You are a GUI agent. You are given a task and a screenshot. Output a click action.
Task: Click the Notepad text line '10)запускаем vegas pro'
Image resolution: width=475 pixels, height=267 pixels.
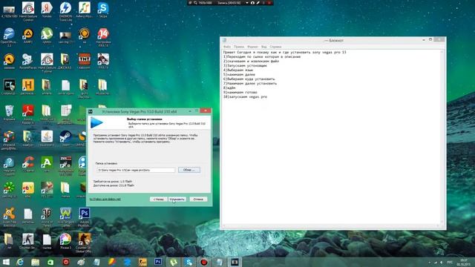245,97
